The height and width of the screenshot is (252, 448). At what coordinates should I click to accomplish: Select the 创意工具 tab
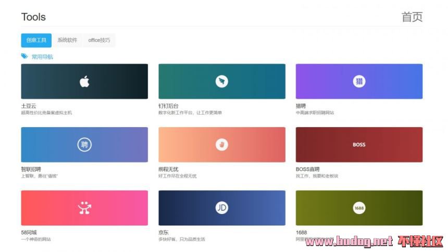36,40
